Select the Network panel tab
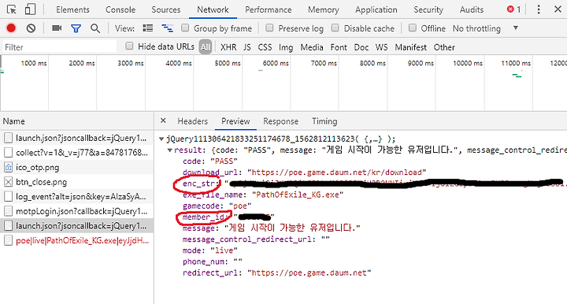Image resolution: width=567 pixels, height=304 pixels. pyautogui.click(x=213, y=9)
